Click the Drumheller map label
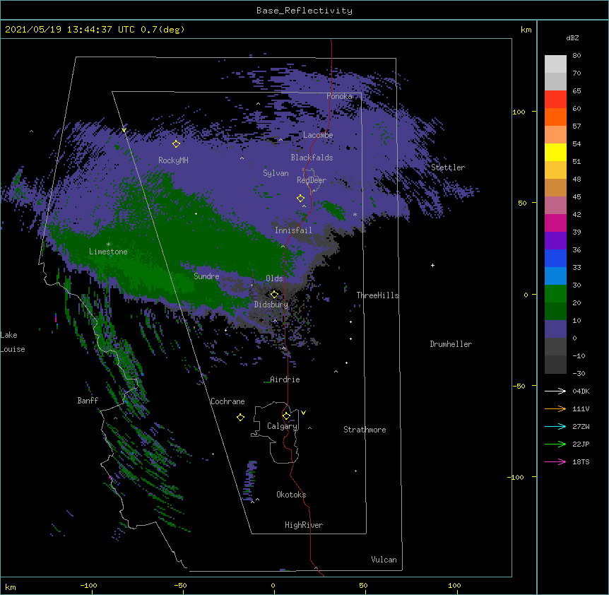Image resolution: width=609 pixels, height=595 pixels. pos(451,344)
